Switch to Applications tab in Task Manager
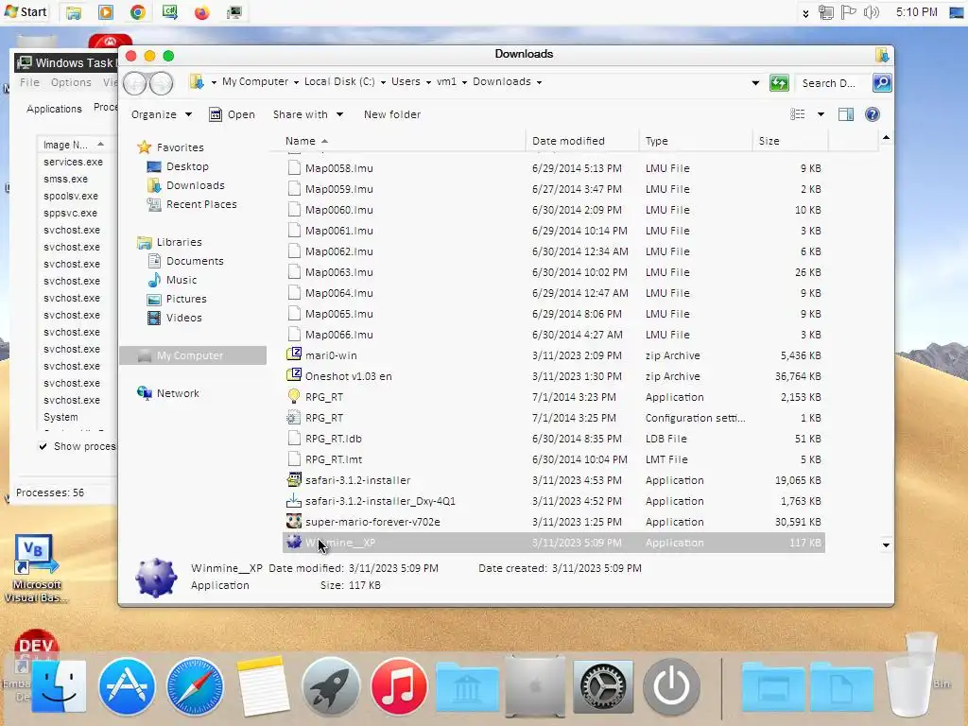This screenshot has height=726, width=968. click(54, 109)
